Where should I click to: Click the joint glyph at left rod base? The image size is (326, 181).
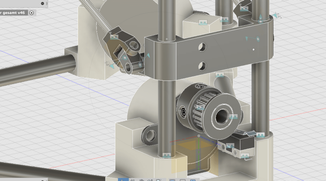(x=166, y=155)
